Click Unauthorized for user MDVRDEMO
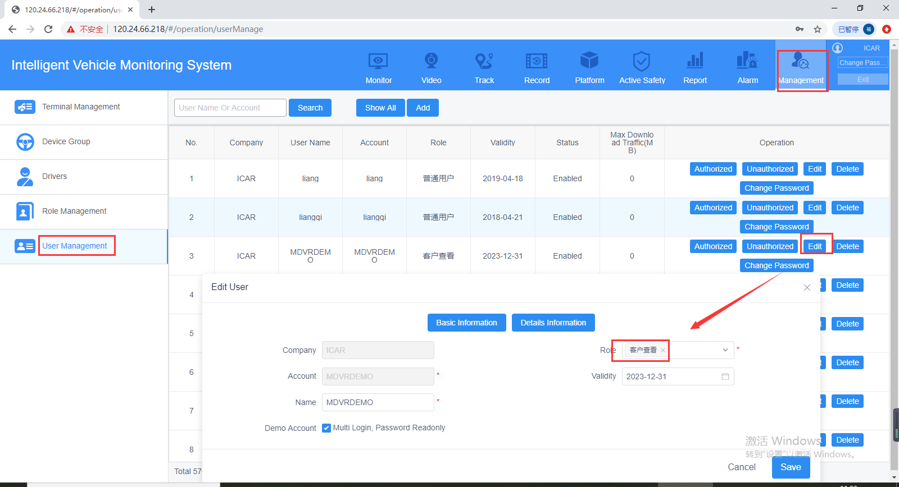Image resolution: width=899 pixels, height=487 pixels. pos(770,246)
